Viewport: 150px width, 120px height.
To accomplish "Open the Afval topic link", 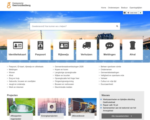I will pyautogui.click(x=11, y=75).
